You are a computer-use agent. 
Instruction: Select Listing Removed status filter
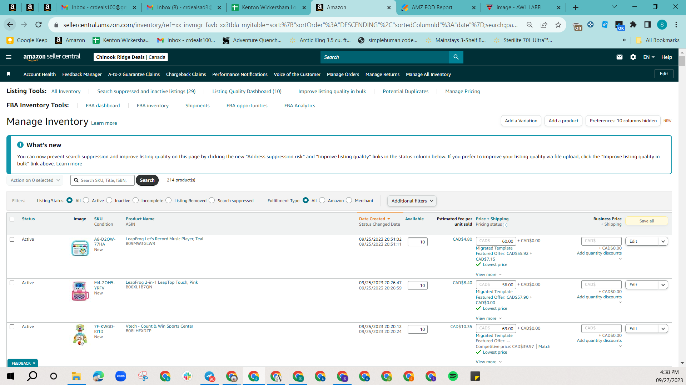tap(169, 200)
